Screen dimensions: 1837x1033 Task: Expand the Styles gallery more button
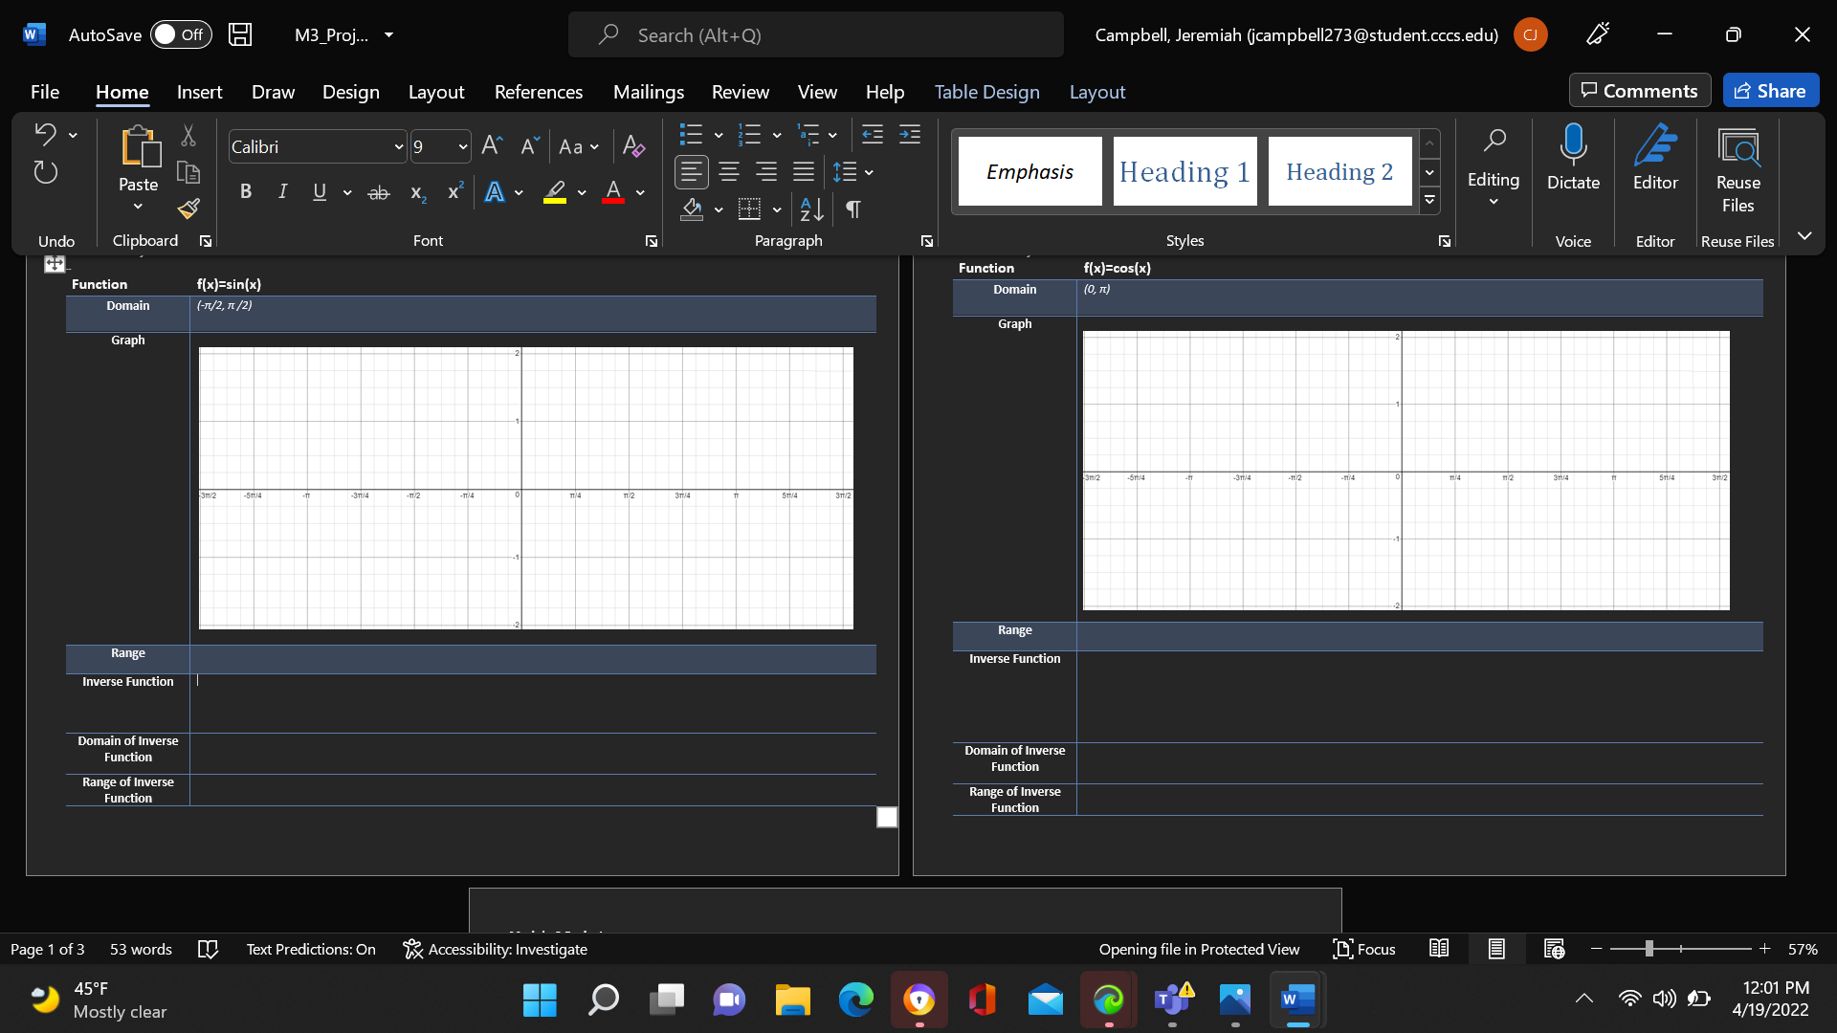pyautogui.click(x=1429, y=200)
